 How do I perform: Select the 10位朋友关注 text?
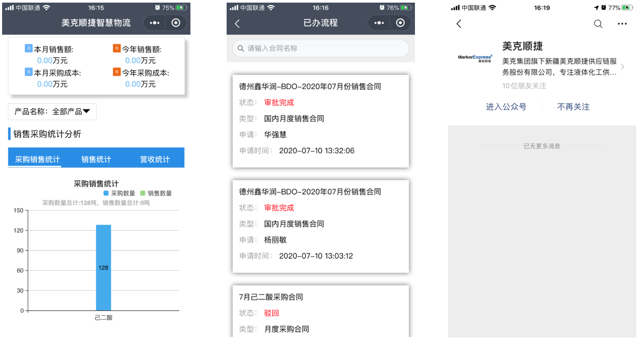click(x=524, y=85)
